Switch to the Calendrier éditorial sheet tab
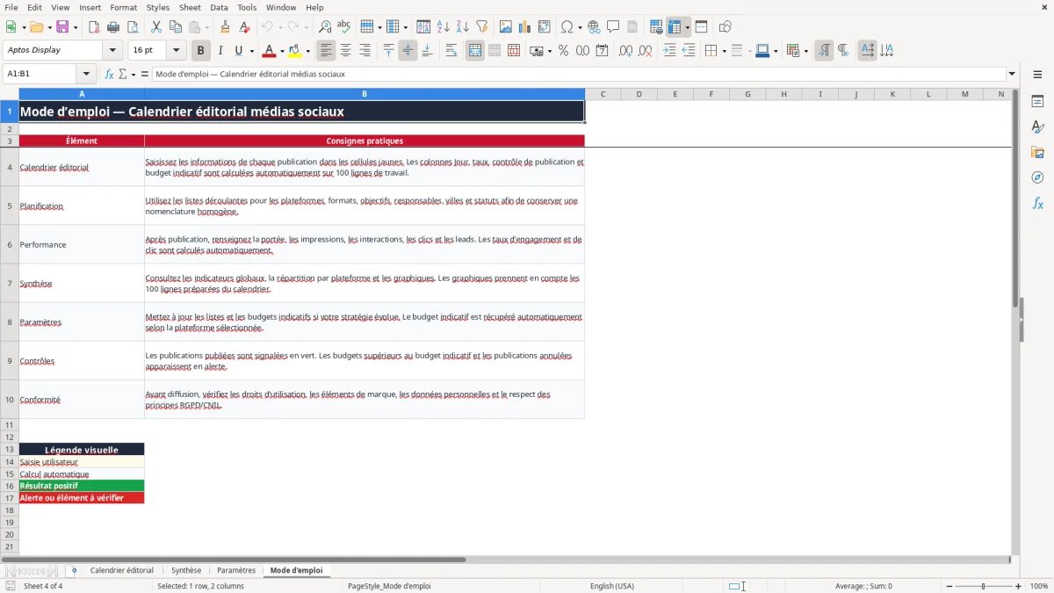Screen dimensions: 1054x593 (x=122, y=570)
